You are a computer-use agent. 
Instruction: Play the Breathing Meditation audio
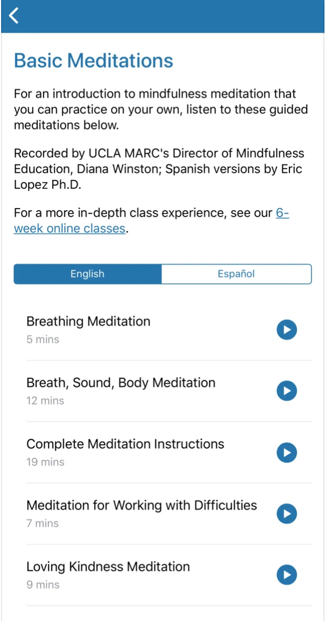(x=287, y=329)
